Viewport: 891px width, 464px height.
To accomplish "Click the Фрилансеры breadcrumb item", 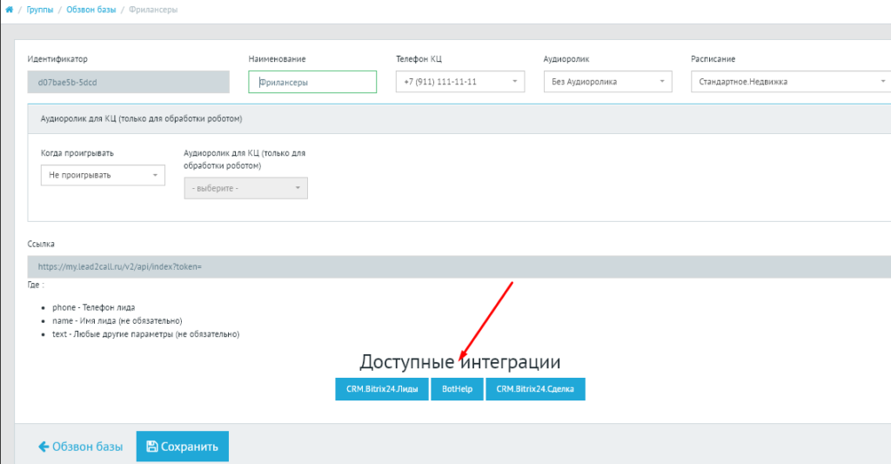I will pyautogui.click(x=153, y=9).
